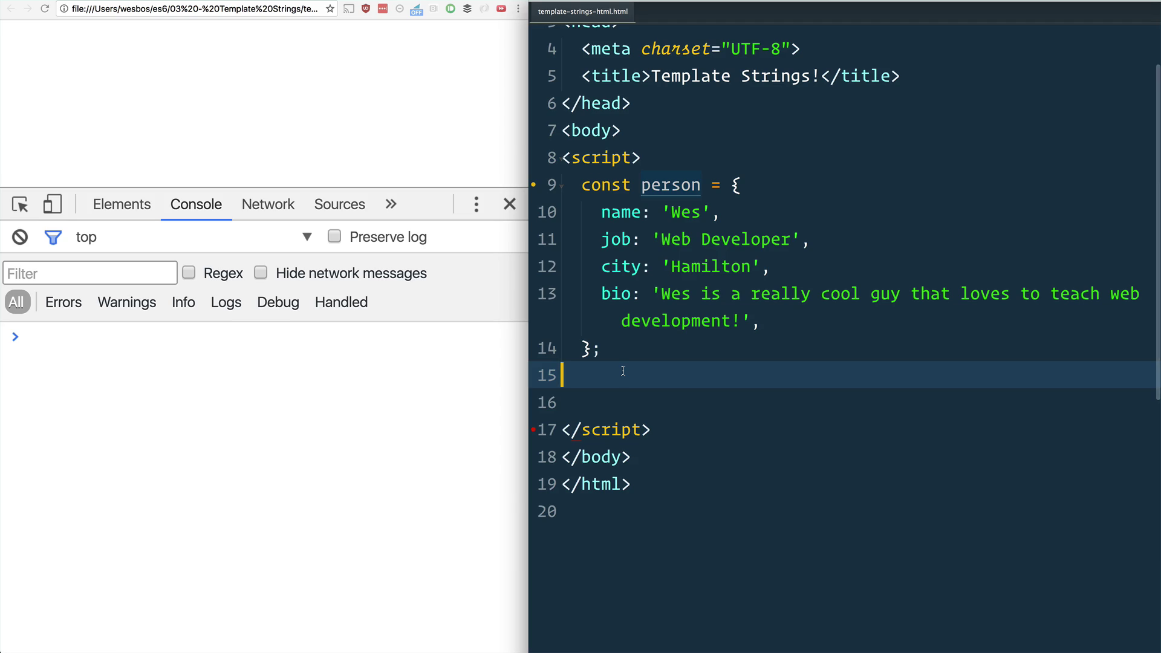This screenshot has width=1161, height=653.
Task: Click 'Hamilton' string on line 12
Action: click(x=711, y=267)
